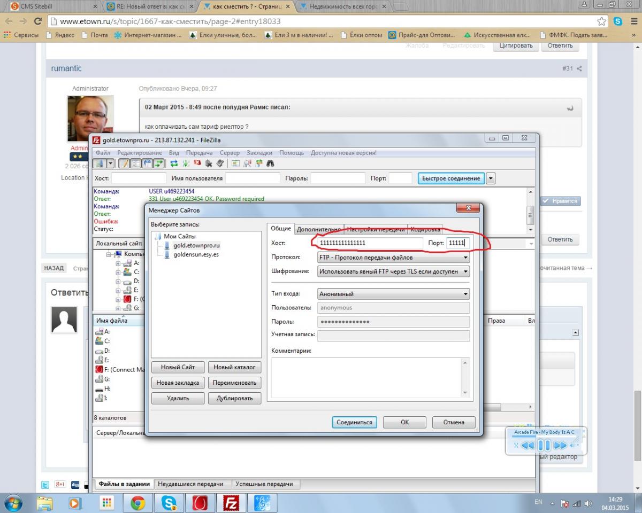This screenshot has height=513, width=642.
Task: Open Chrome from the Windows taskbar
Action: [137, 503]
